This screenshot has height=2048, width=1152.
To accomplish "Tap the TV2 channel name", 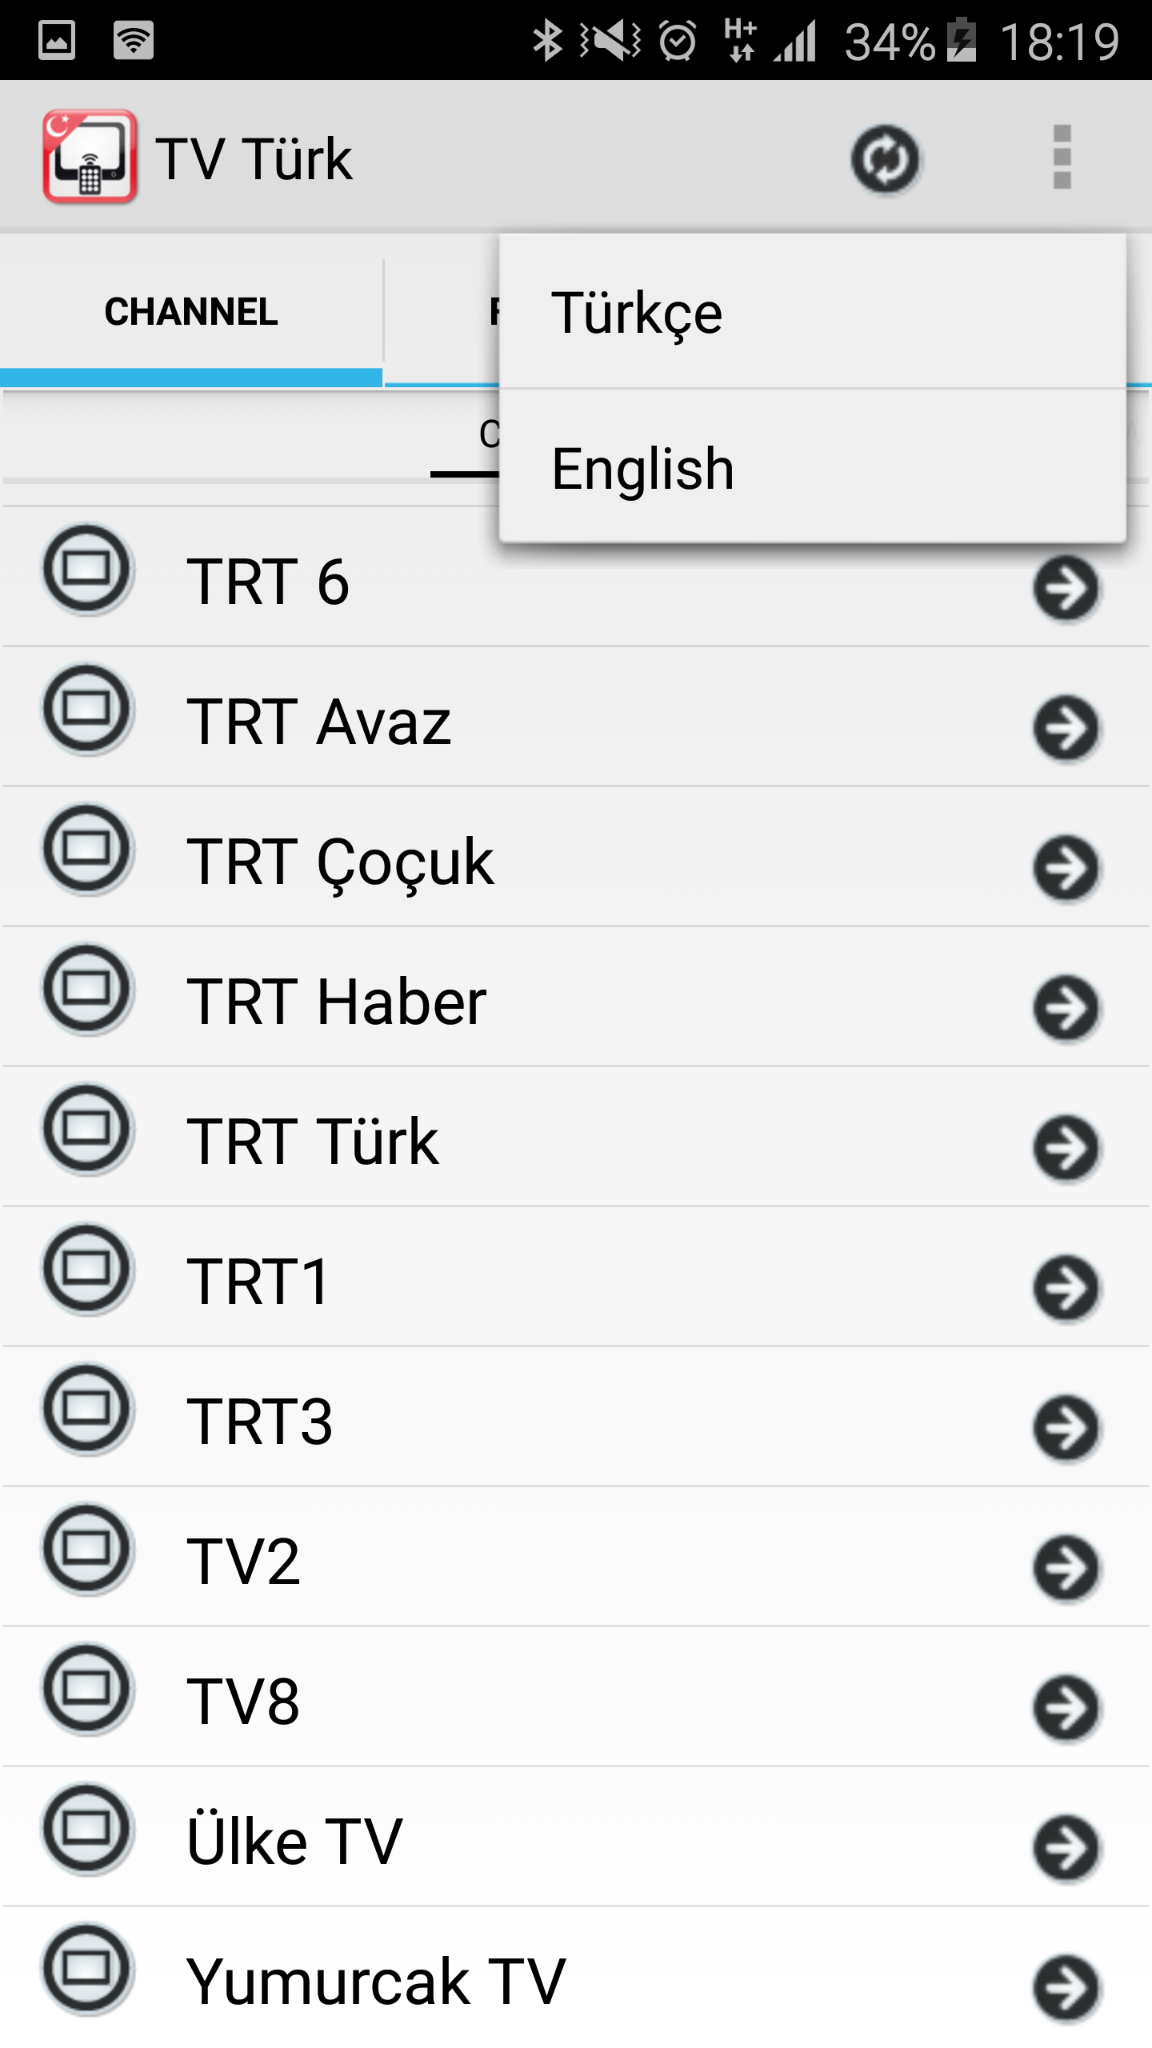I will tap(243, 1562).
